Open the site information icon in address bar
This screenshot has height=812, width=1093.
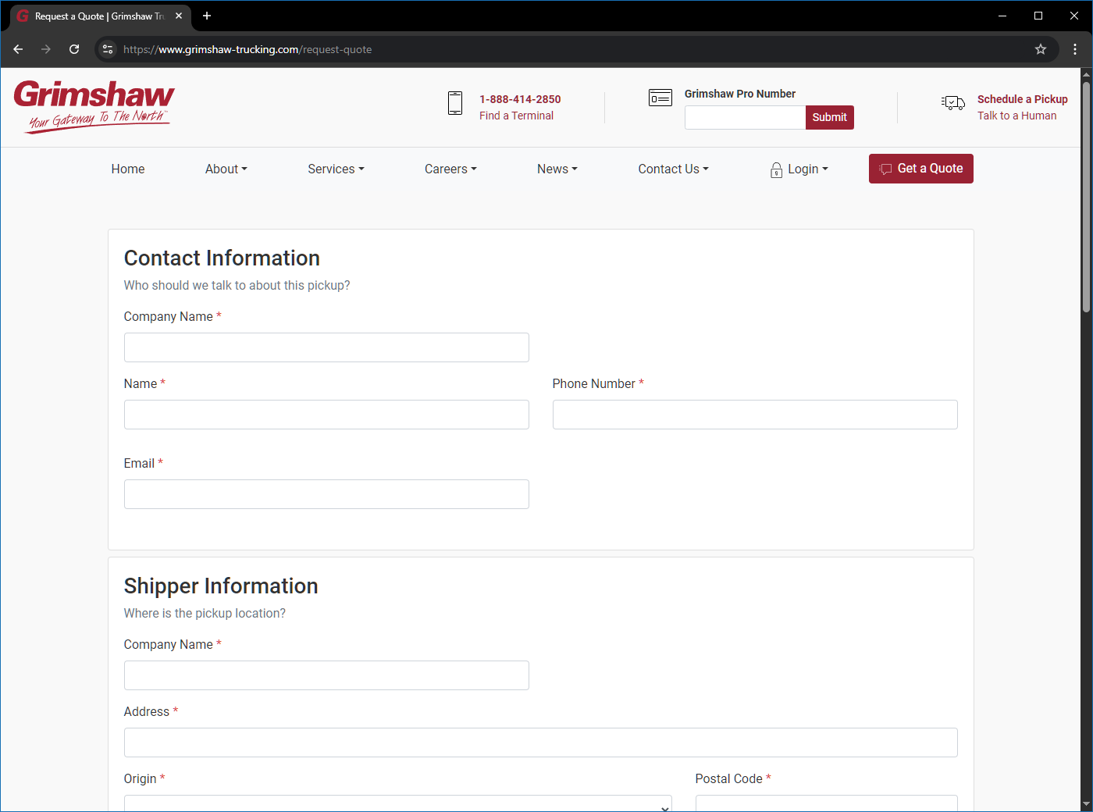point(108,49)
